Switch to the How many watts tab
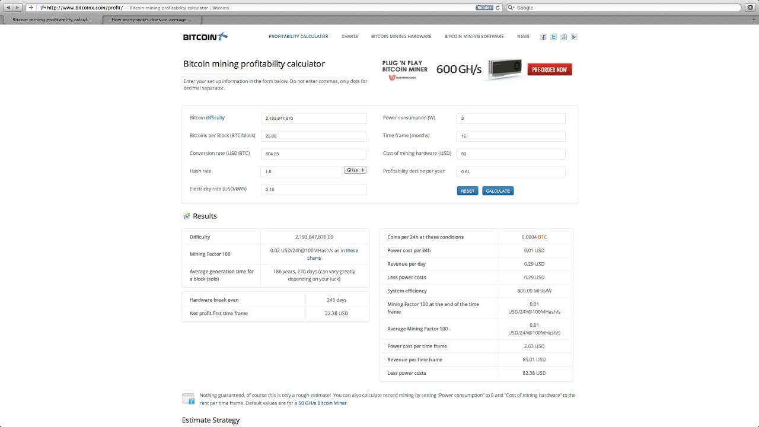The image size is (759, 427). [151, 20]
